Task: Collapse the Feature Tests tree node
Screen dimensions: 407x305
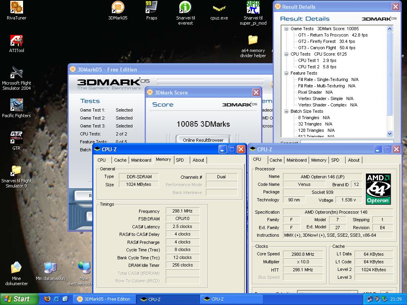Action: click(286, 73)
